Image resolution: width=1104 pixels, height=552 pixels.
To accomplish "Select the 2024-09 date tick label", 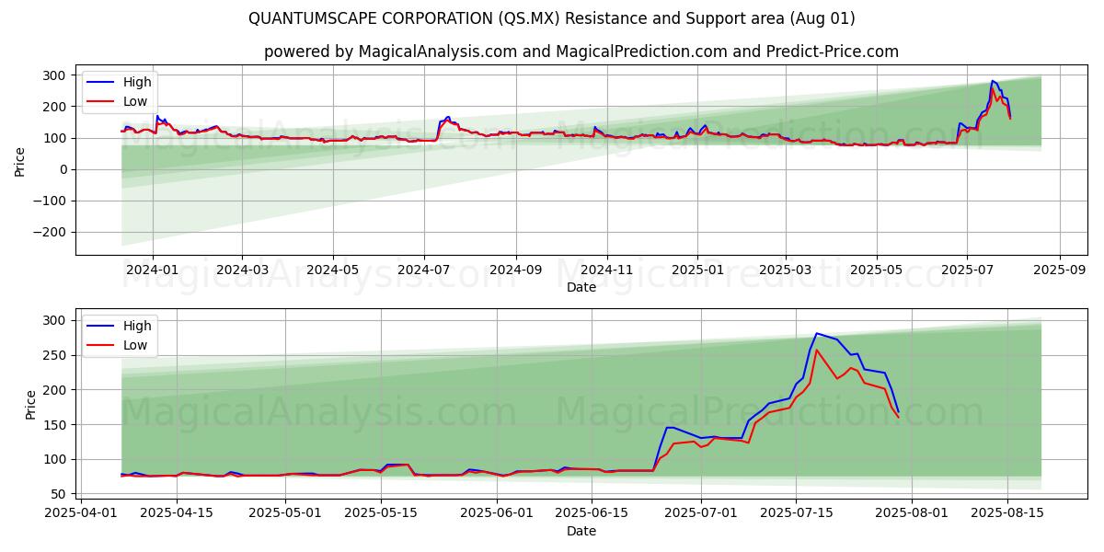I will (515, 270).
